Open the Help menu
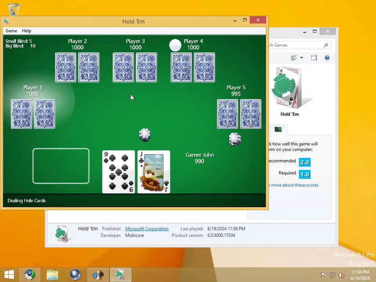Screen dimensions: 376x282 (x=26, y=31)
